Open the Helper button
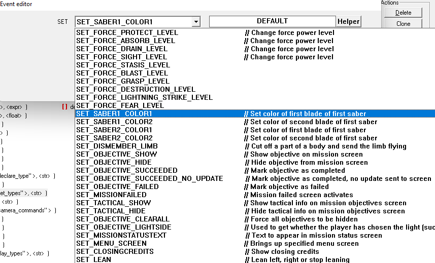The height and width of the screenshot is (263, 435). pyautogui.click(x=348, y=22)
